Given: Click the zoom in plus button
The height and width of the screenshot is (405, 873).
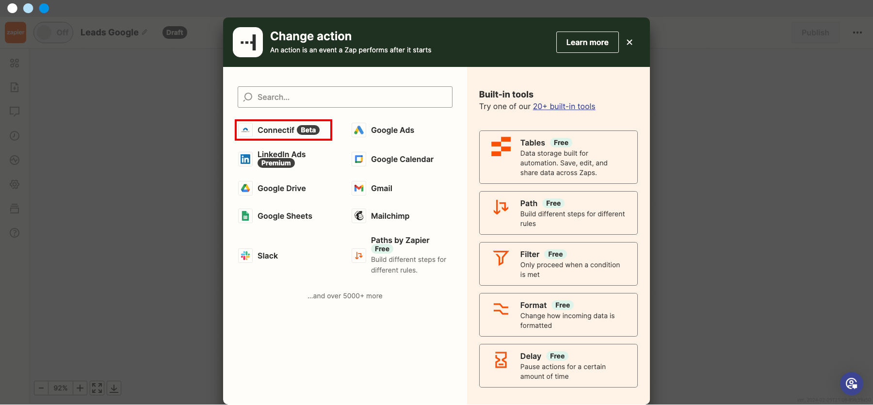Looking at the screenshot, I should pos(80,388).
